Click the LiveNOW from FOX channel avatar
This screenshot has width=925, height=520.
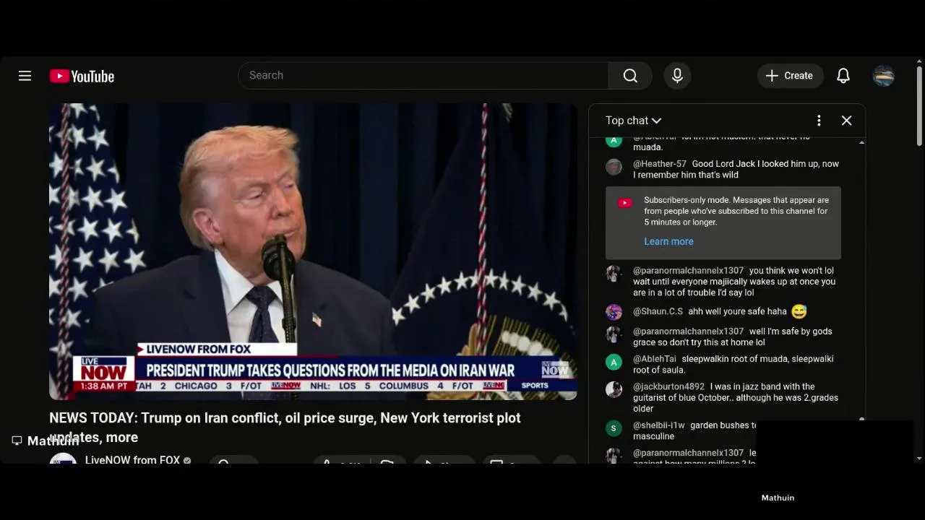point(63,459)
